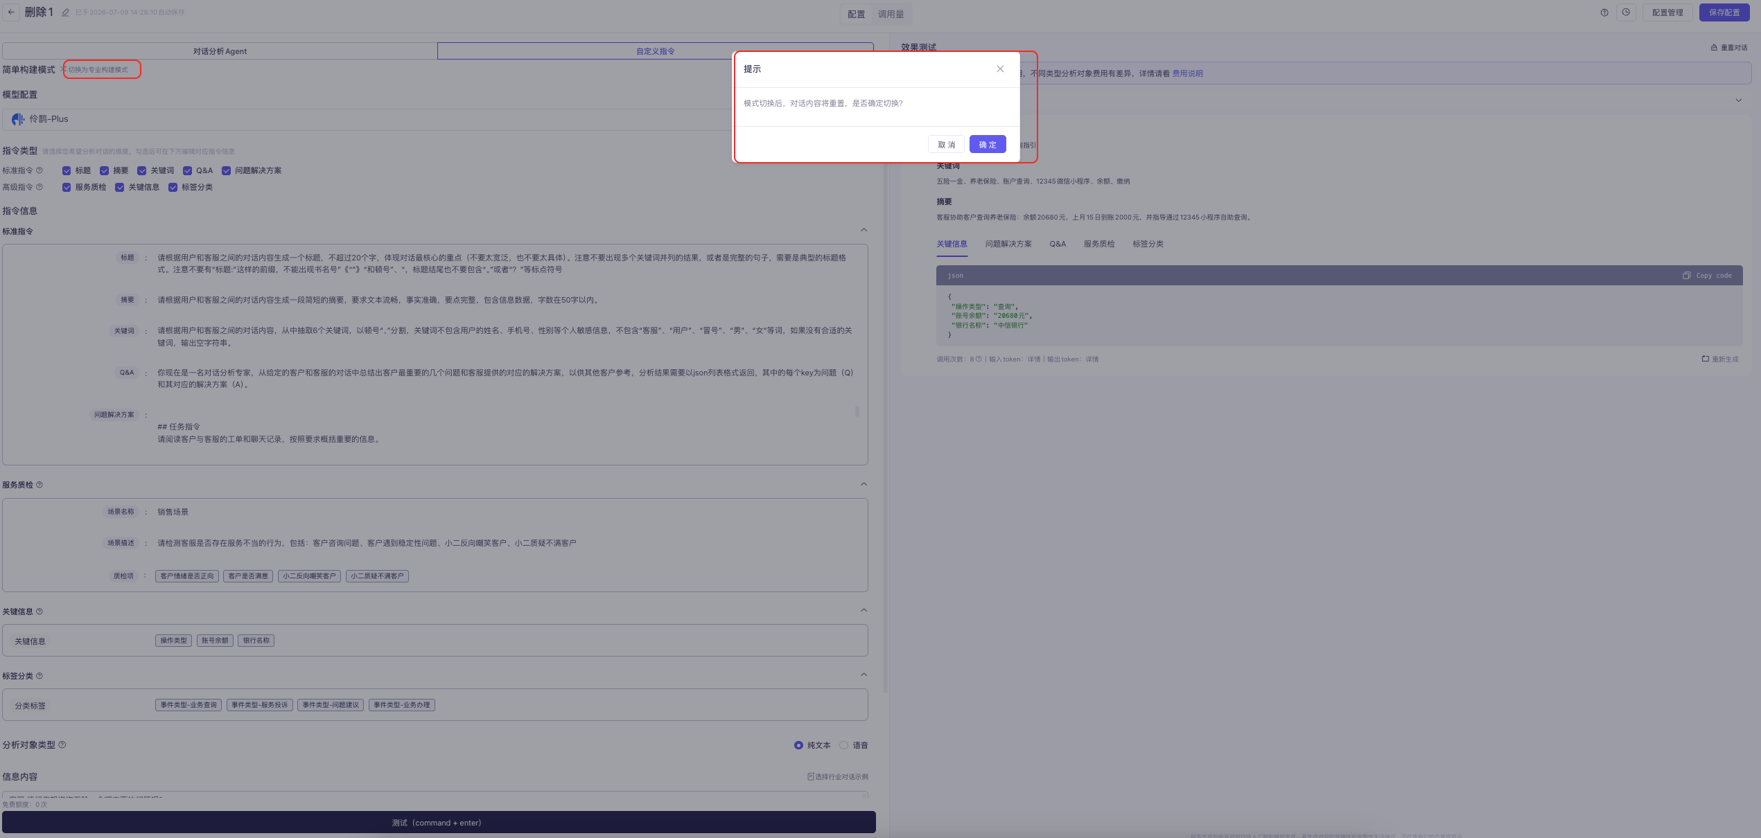Open the history clock icon

pos(1626,12)
